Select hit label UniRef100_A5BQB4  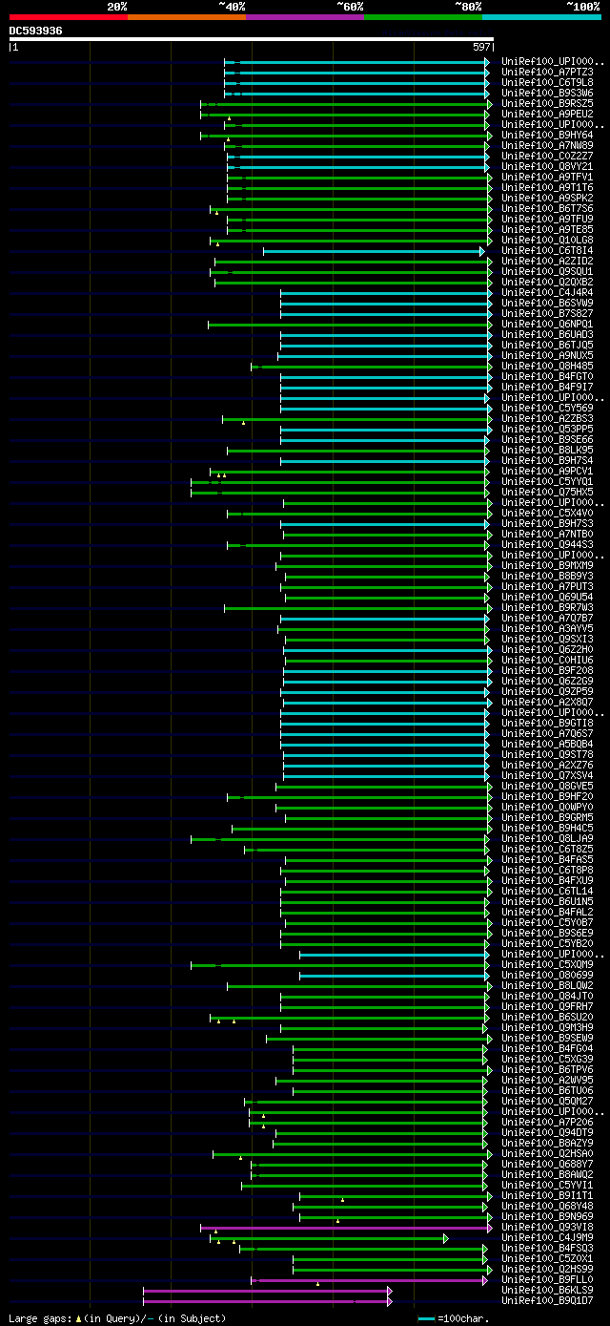(x=548, y=744)
